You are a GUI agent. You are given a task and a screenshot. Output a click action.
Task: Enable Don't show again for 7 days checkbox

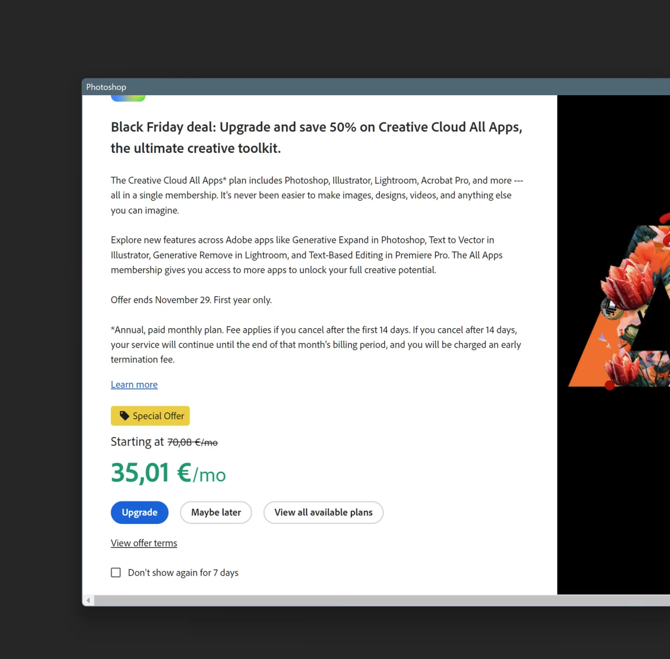(116, 573)
